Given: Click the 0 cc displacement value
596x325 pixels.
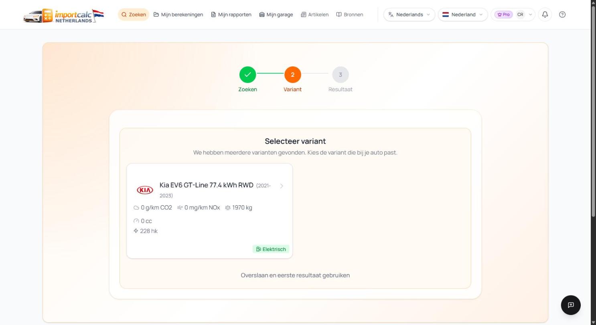Looking at the screenshot, I should coord(146,221).
